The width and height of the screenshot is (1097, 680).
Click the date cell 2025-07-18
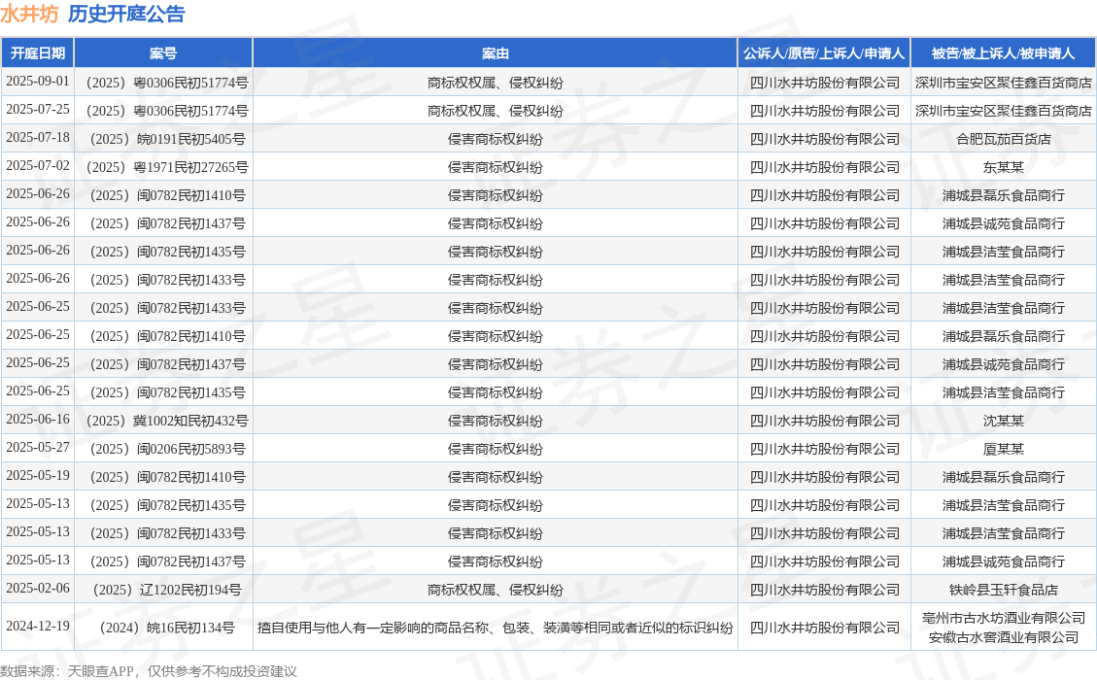pos(38,137)
